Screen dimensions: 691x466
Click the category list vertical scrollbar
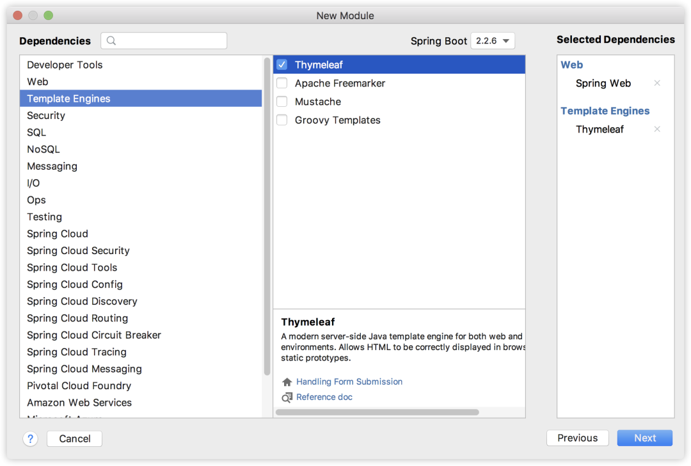pos(267,216)
